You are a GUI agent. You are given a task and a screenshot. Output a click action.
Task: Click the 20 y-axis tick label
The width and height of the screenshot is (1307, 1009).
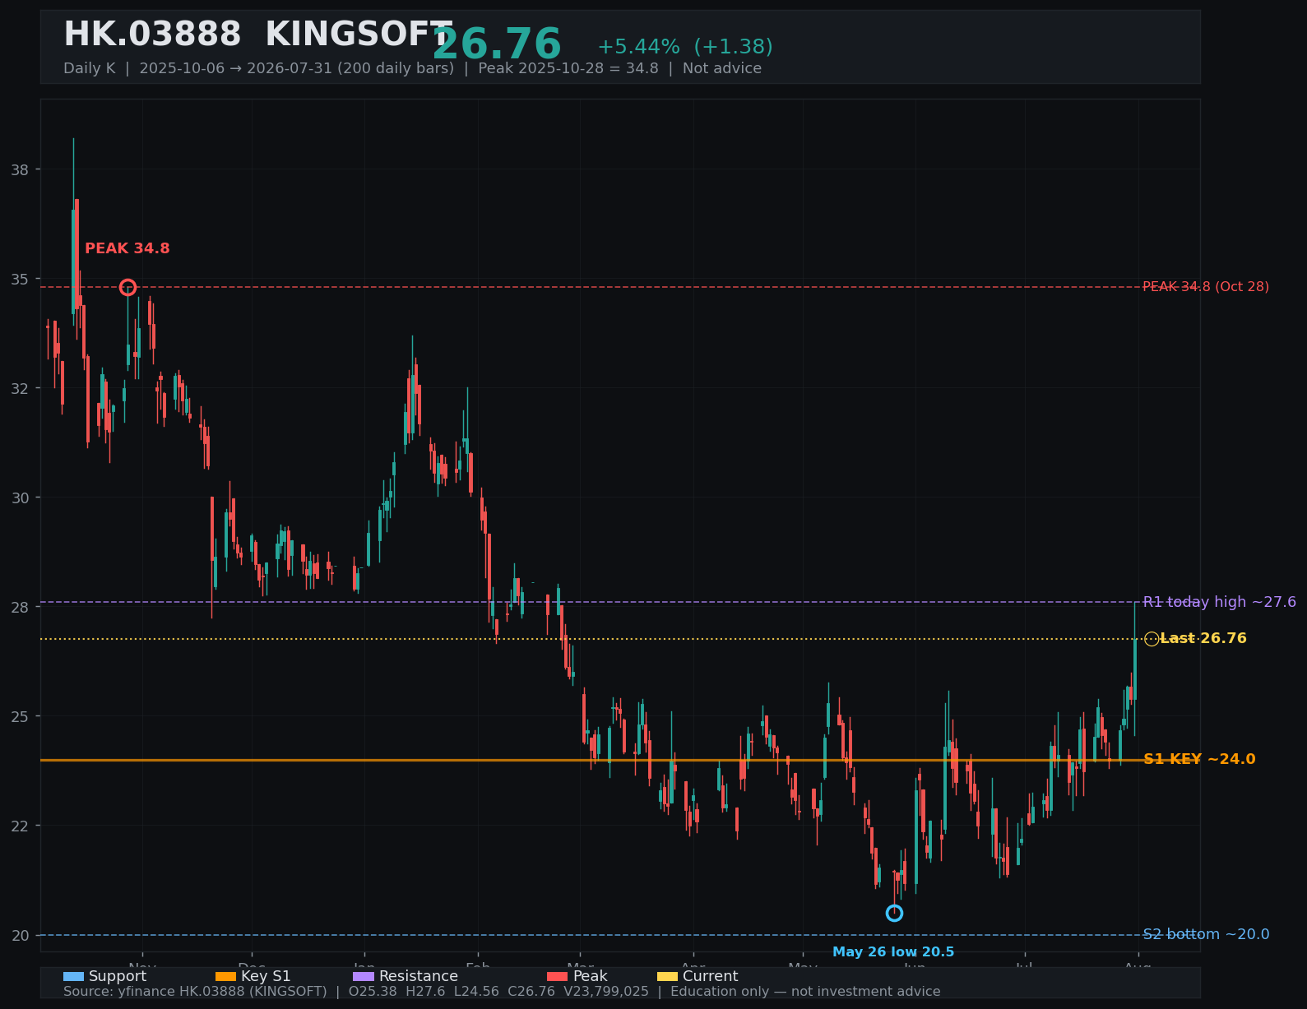tap(20, 935)
